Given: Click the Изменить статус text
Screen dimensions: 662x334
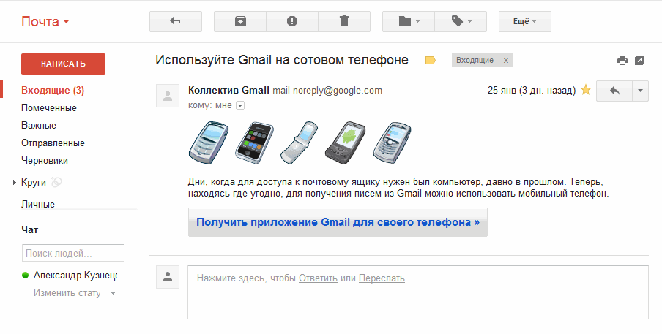Looking at the screenshot, I should [x=67, y=293].
